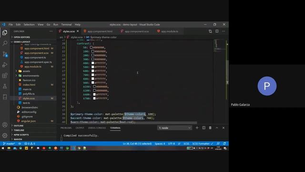Click the feedback icon in status bar
The image size is (305, 172).
[x=218, y=144]
